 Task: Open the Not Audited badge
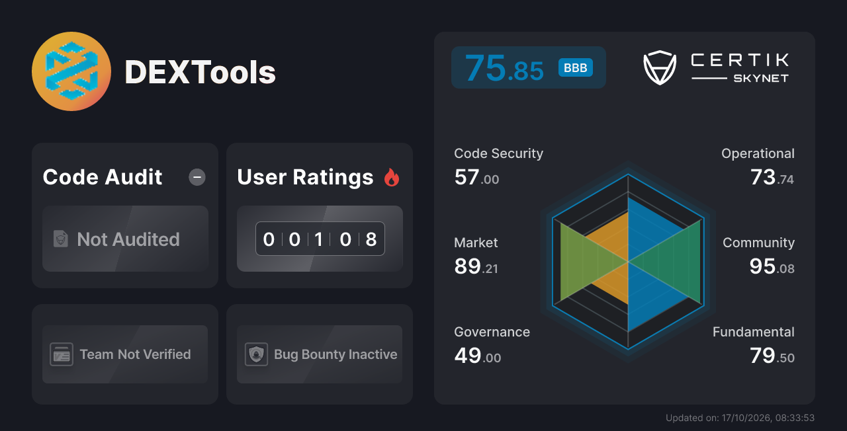click(125, 239)
